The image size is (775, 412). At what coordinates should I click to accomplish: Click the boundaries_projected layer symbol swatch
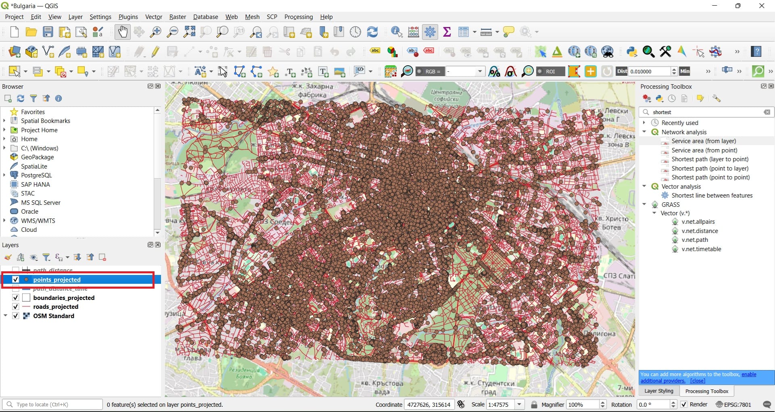pos(26,298)
